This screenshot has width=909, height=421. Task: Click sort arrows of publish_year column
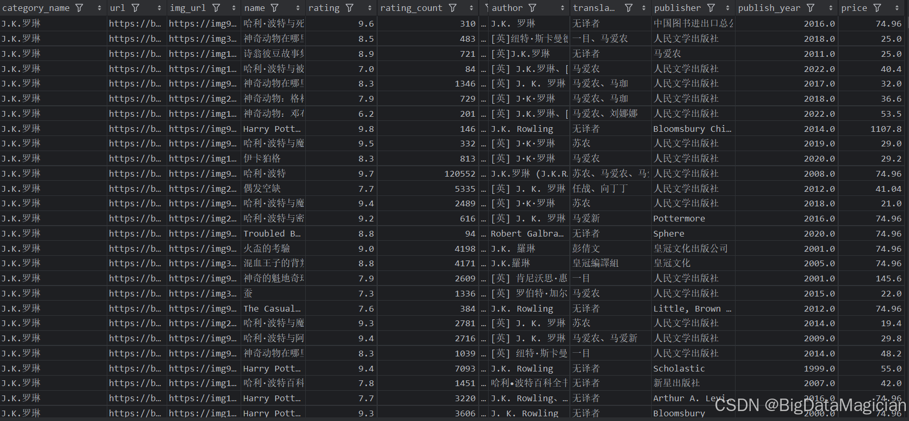[x=831, y=8]
